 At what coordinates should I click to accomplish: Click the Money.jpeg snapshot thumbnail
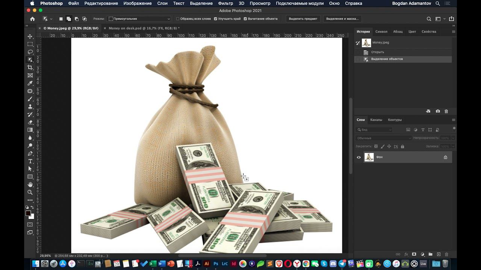click(366, 43)
